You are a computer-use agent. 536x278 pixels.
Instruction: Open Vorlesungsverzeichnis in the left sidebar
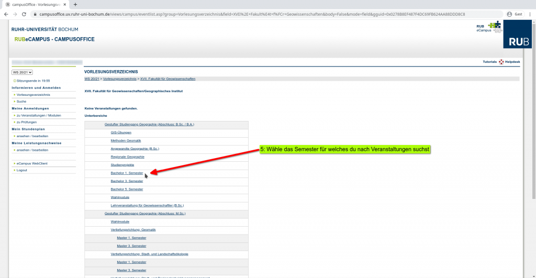pos(33,95)
